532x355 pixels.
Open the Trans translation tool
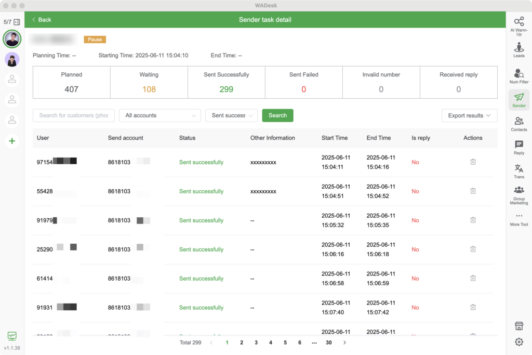point(519,171)
